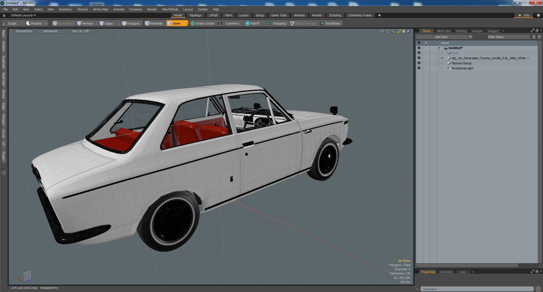The height and width of the screenshot is (292, 543).
Task: Click the F filter button
Action: point(539,37)
